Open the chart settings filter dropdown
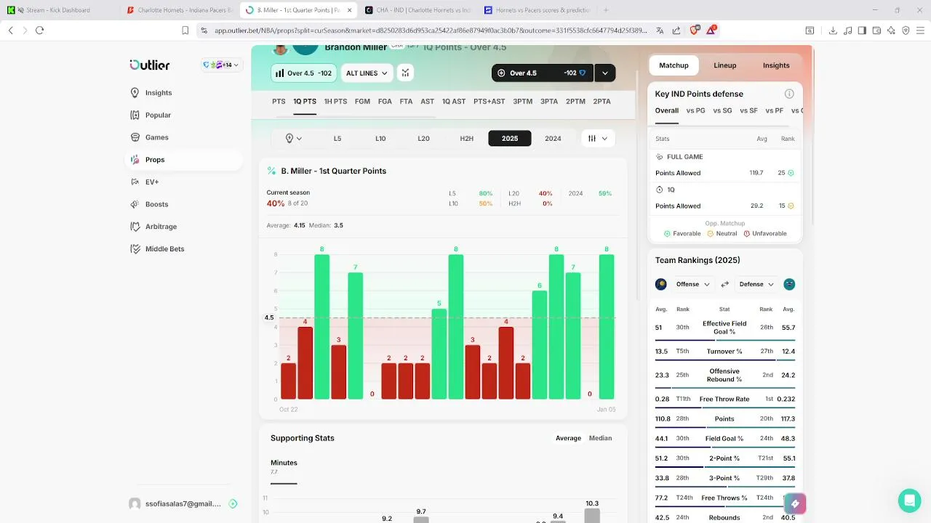 598,139
